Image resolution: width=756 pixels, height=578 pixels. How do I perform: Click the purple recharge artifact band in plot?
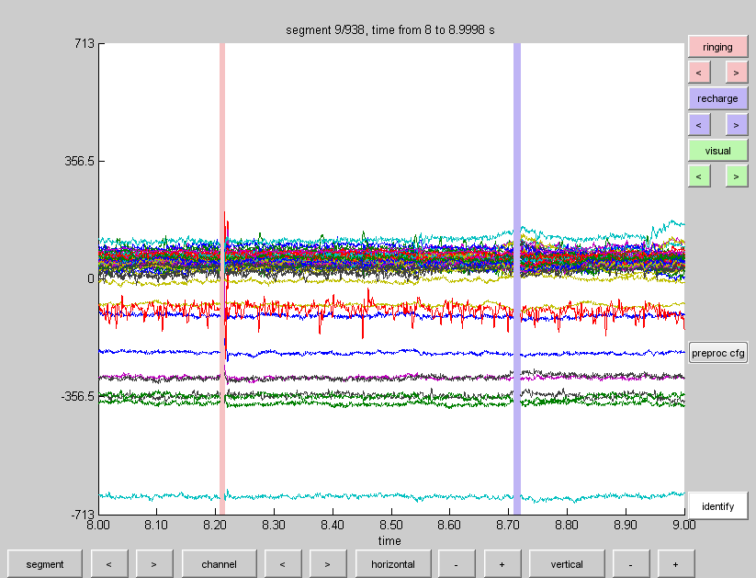[x=517, y=278]
